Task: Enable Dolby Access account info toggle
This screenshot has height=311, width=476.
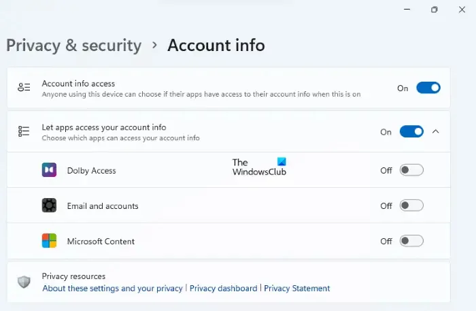Action: [x=411, y=170]
